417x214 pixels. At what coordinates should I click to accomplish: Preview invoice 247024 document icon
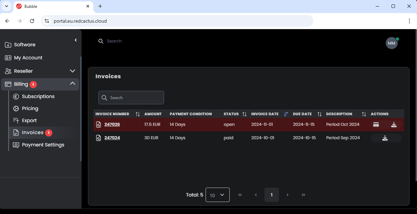pyautogui.click(x=98, y=138)
